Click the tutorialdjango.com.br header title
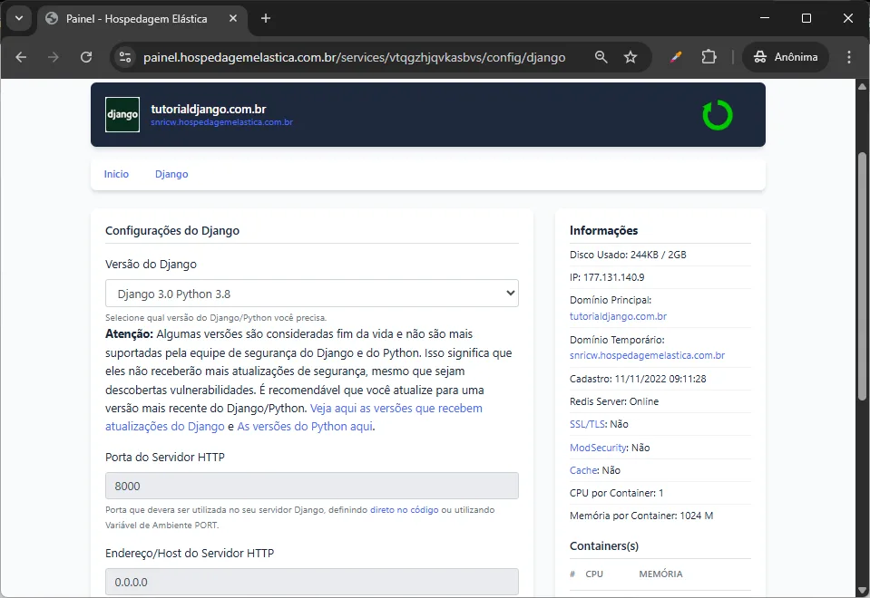 pyautogui.click(x=209, y=110)
